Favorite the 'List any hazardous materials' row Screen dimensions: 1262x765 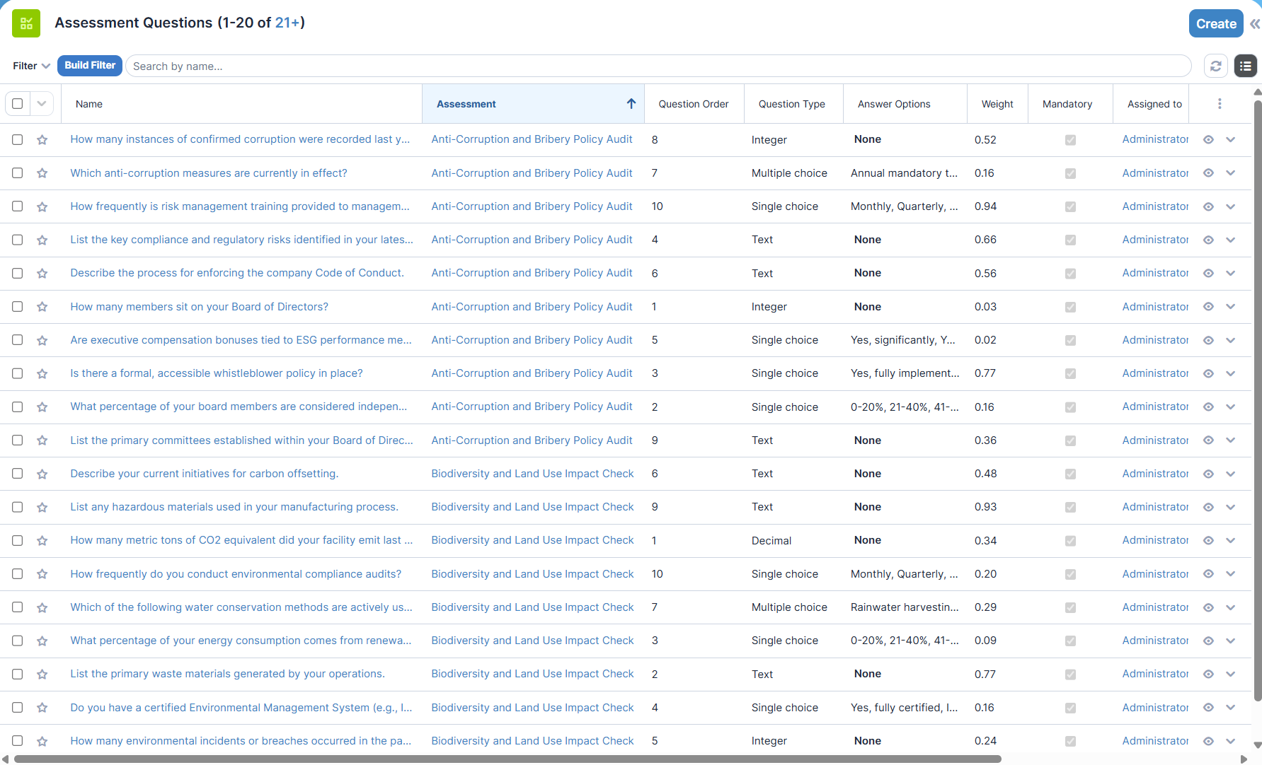[42, 508]
